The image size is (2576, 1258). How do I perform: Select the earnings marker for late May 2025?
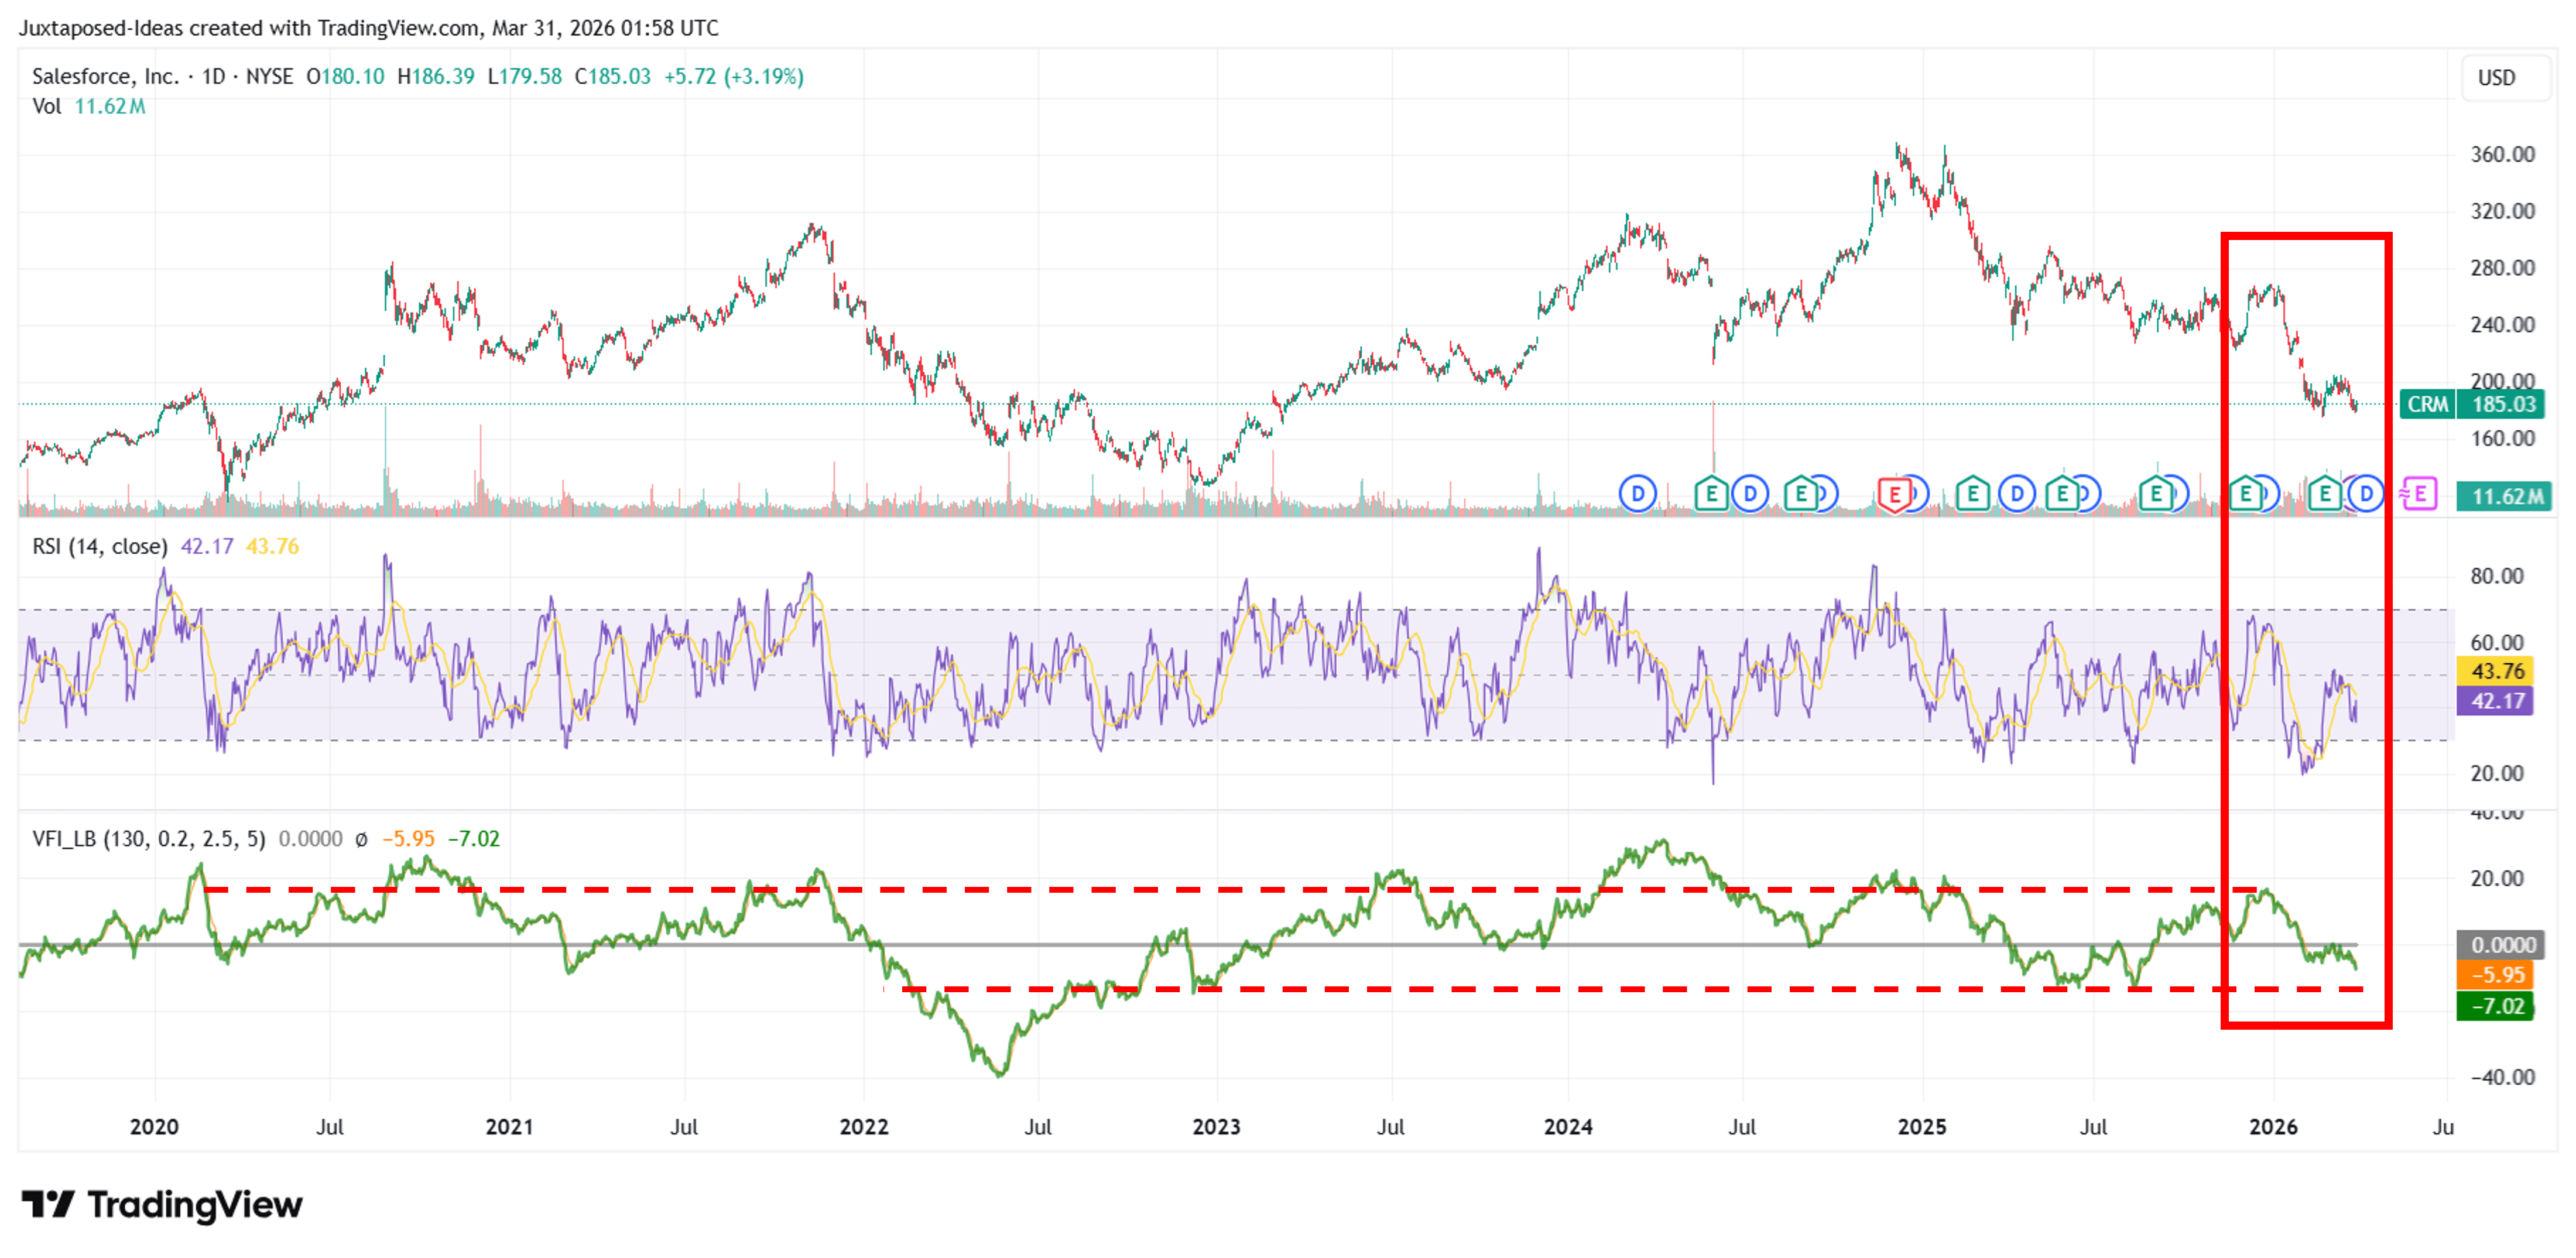(2062, 494)
